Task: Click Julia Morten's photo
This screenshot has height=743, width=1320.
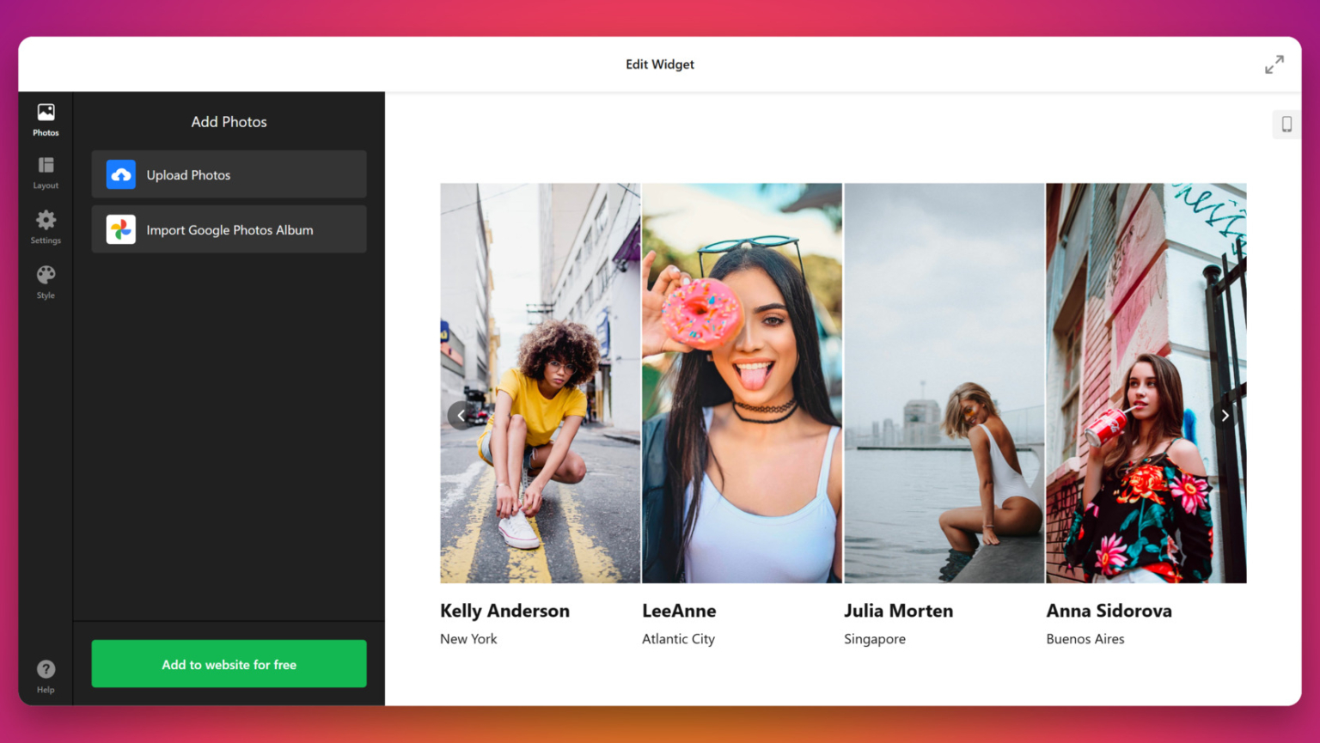Action: 944,382
